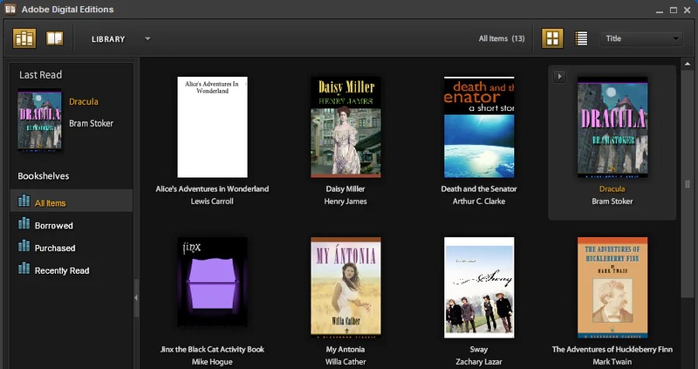Click 'My Antonia' title text
Image resolution: width=698 pixels, height=369 pixels.
coord(346,350)
